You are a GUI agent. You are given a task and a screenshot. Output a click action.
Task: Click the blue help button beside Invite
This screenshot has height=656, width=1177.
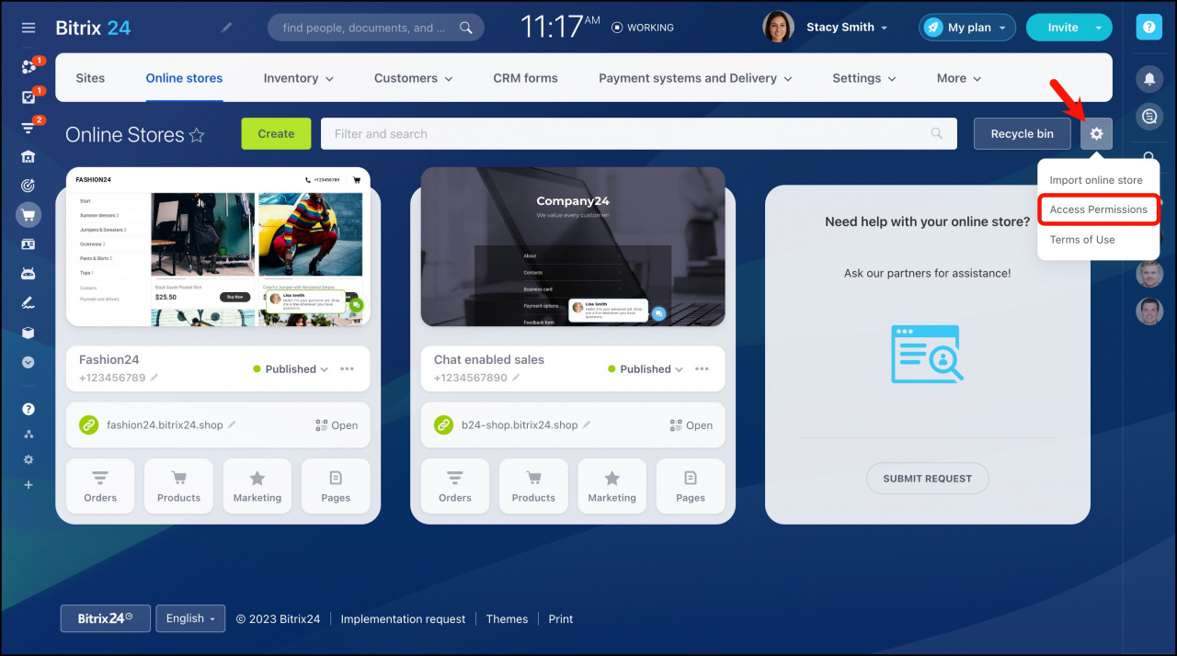1148,28
